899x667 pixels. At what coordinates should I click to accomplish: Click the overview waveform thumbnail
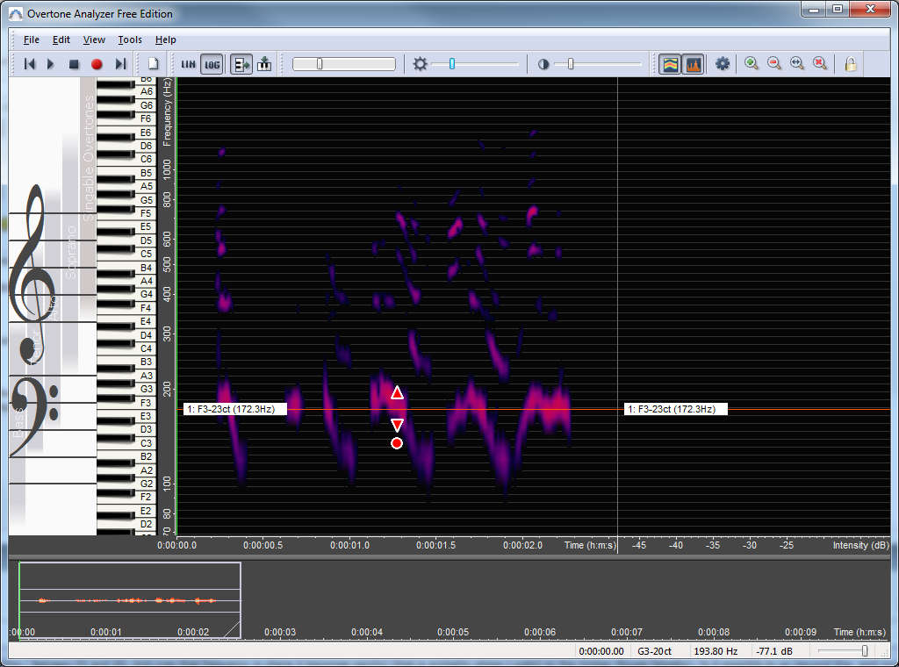[130, 600]
